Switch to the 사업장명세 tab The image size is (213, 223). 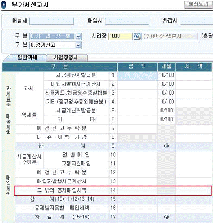coord(67,58)
